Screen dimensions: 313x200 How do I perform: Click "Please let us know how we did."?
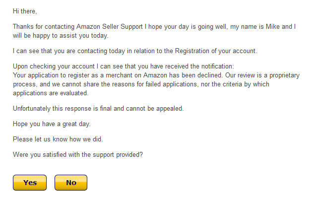pos(58,139)
